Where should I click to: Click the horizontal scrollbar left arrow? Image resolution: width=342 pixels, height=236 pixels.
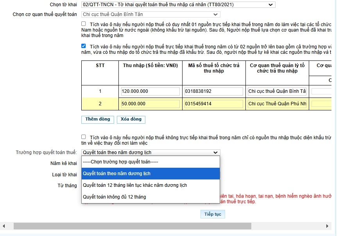[4, 226]
